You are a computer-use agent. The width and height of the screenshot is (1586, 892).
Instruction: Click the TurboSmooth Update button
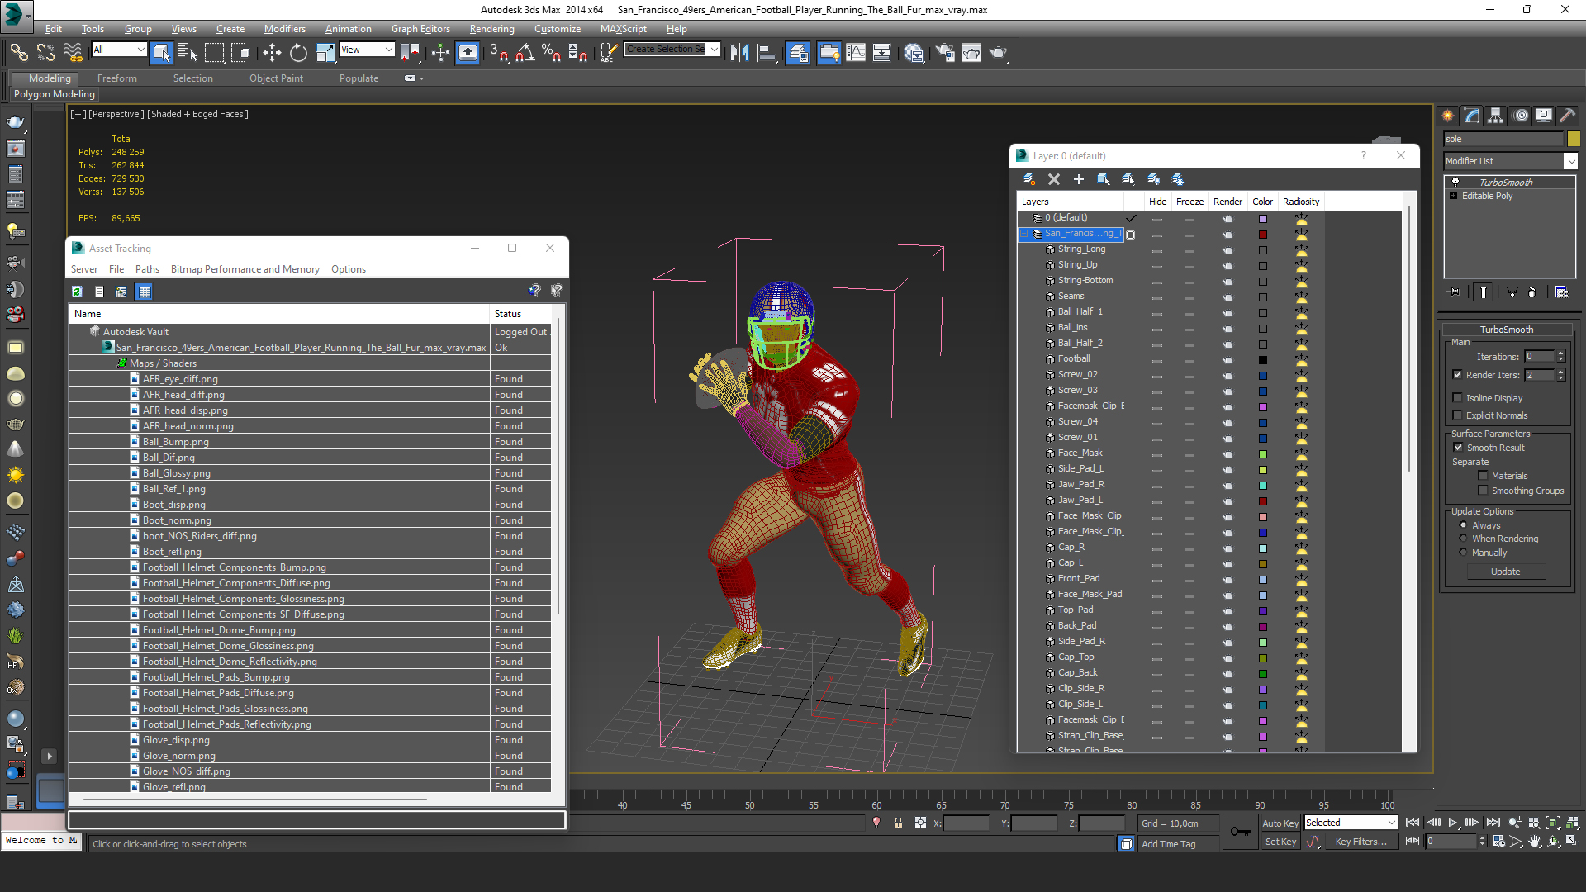(1505, 572)
